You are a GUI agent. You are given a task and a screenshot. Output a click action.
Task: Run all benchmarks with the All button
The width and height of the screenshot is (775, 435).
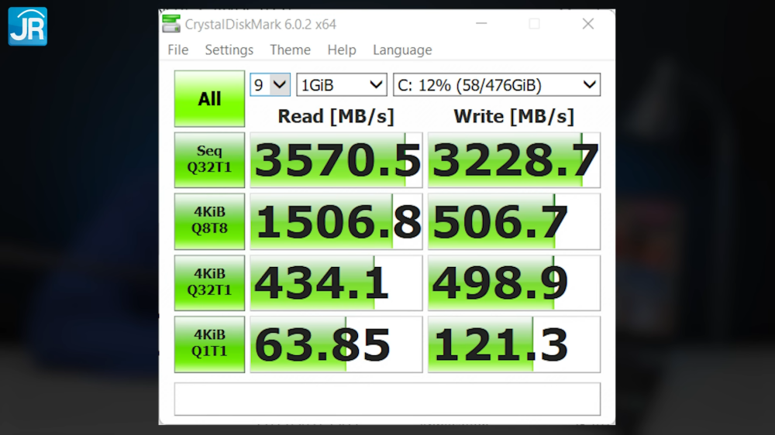pos(209,99)
